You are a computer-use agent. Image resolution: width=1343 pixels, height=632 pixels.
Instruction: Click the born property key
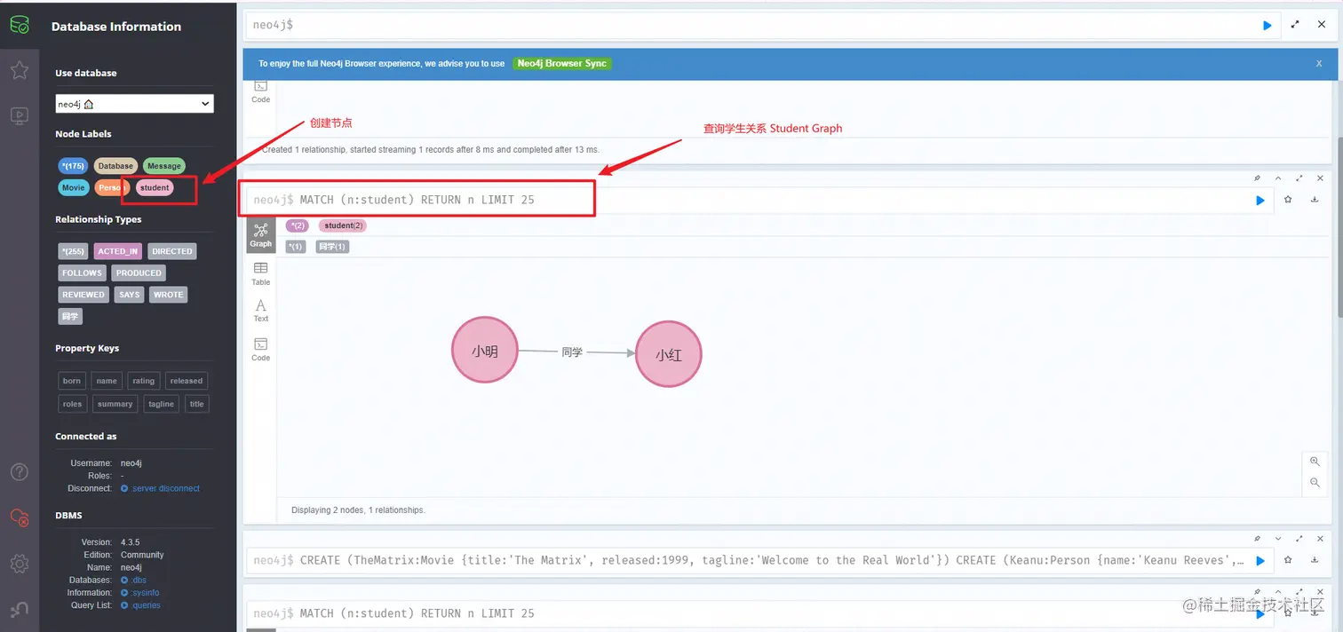[x=72, y=381]
